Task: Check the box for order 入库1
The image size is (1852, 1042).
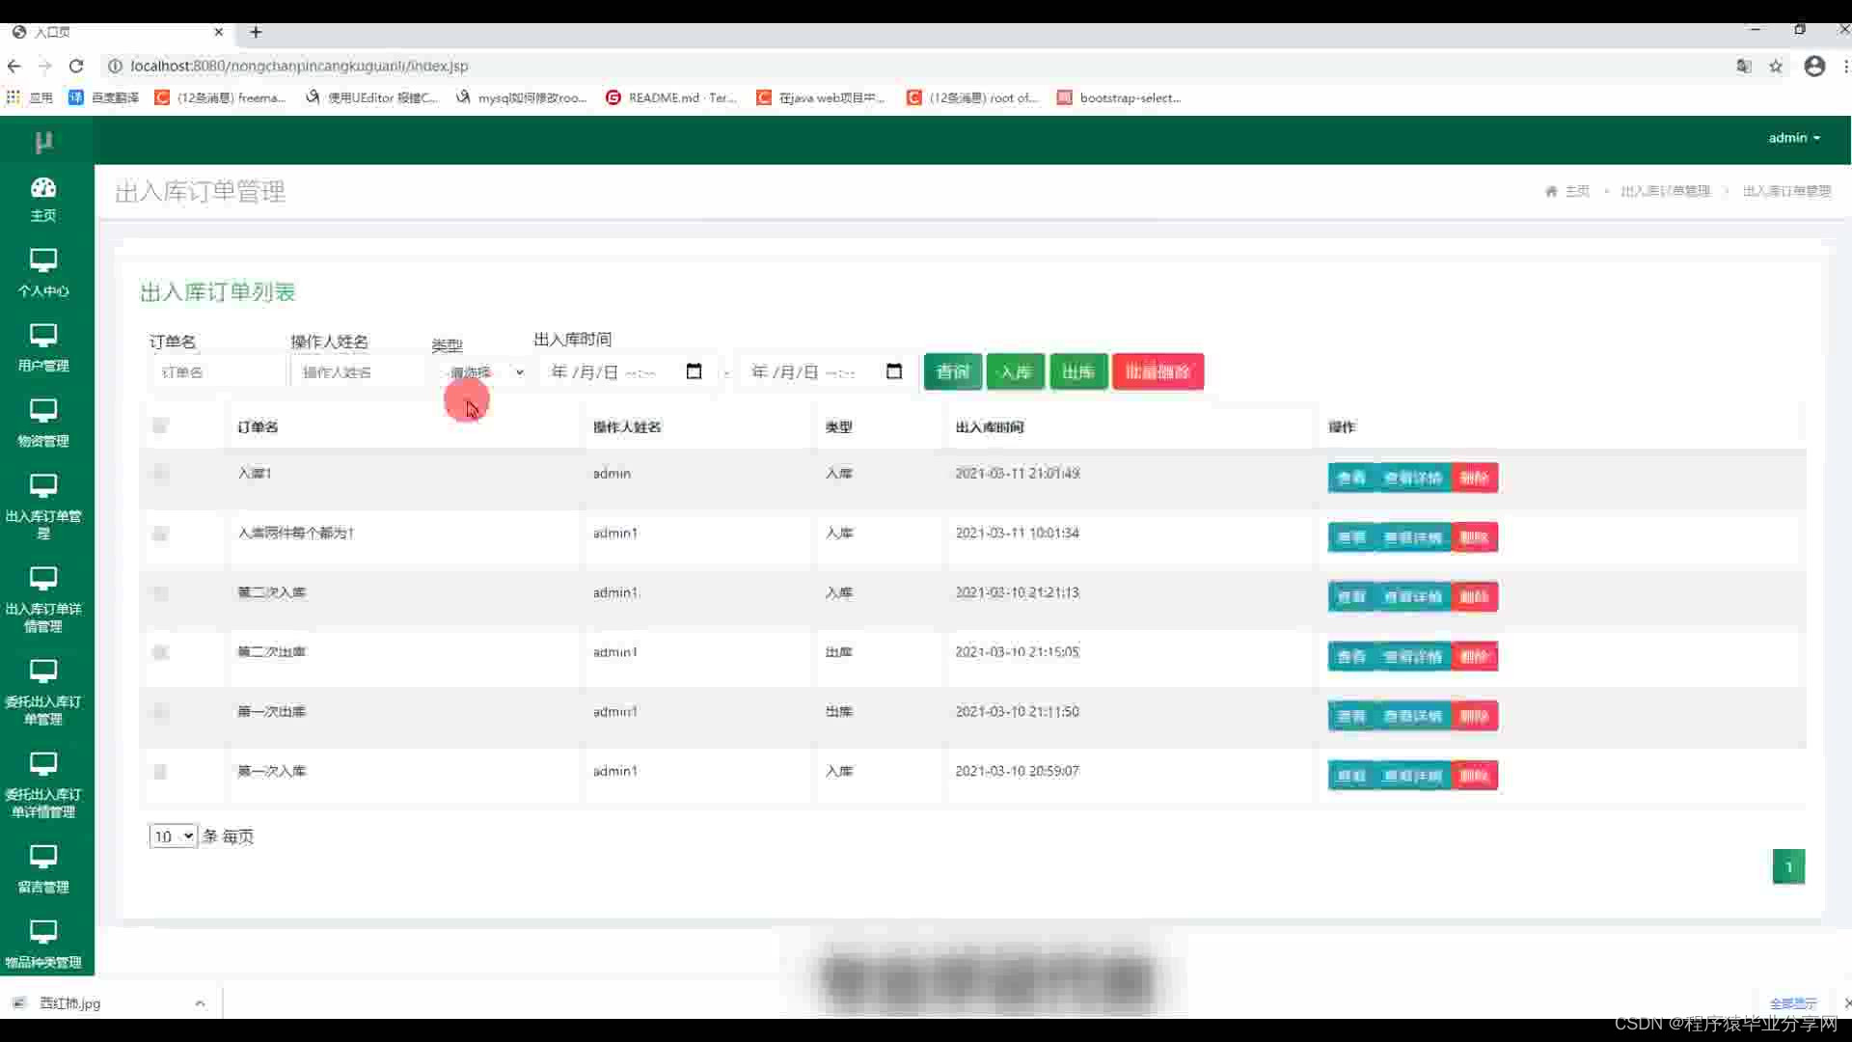Action: pos(160,473)
